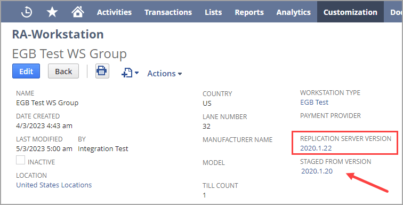Click the TILL COUNT field label
This screenshot has height=205, width=403.
point(220,185)
